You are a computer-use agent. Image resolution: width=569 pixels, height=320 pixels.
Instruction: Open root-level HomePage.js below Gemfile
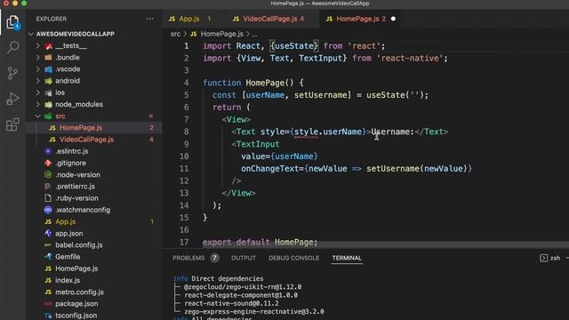tap(94, 268)
